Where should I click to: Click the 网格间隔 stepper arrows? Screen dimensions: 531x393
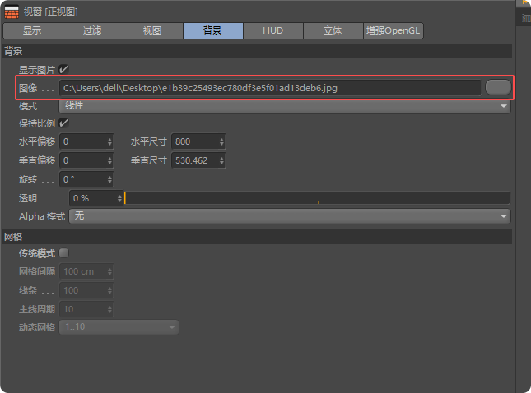pos(109,271)
